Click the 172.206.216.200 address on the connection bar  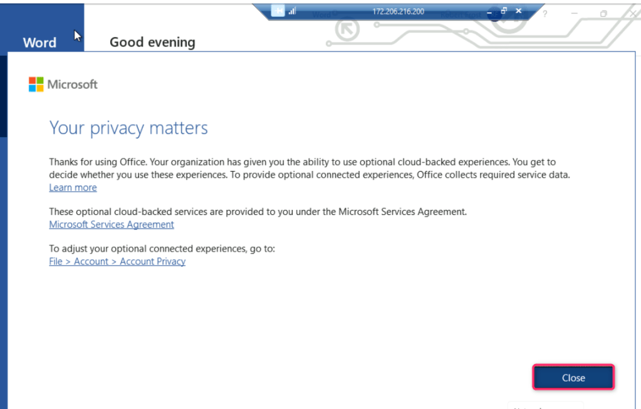tap(398, 11)
